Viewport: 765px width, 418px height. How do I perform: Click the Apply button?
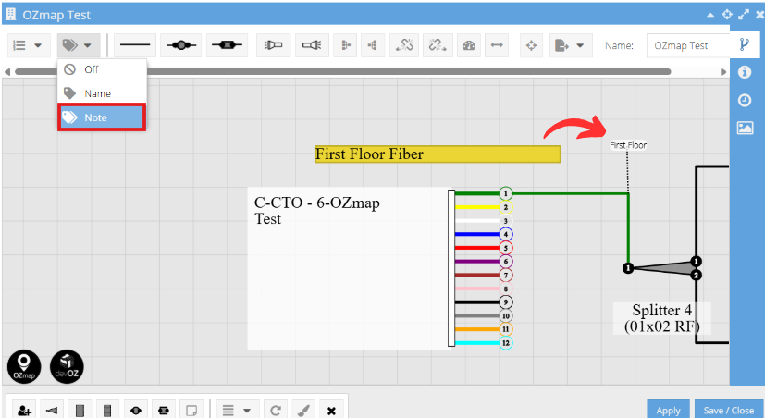coord(668,410)
